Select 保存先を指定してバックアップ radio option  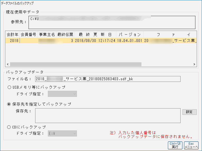9,104
